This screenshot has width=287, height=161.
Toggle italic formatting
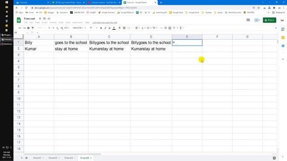(x=105, y=28)
